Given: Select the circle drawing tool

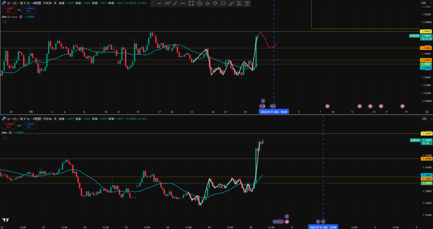Looking at the screenshot, I should pos(200,3).
